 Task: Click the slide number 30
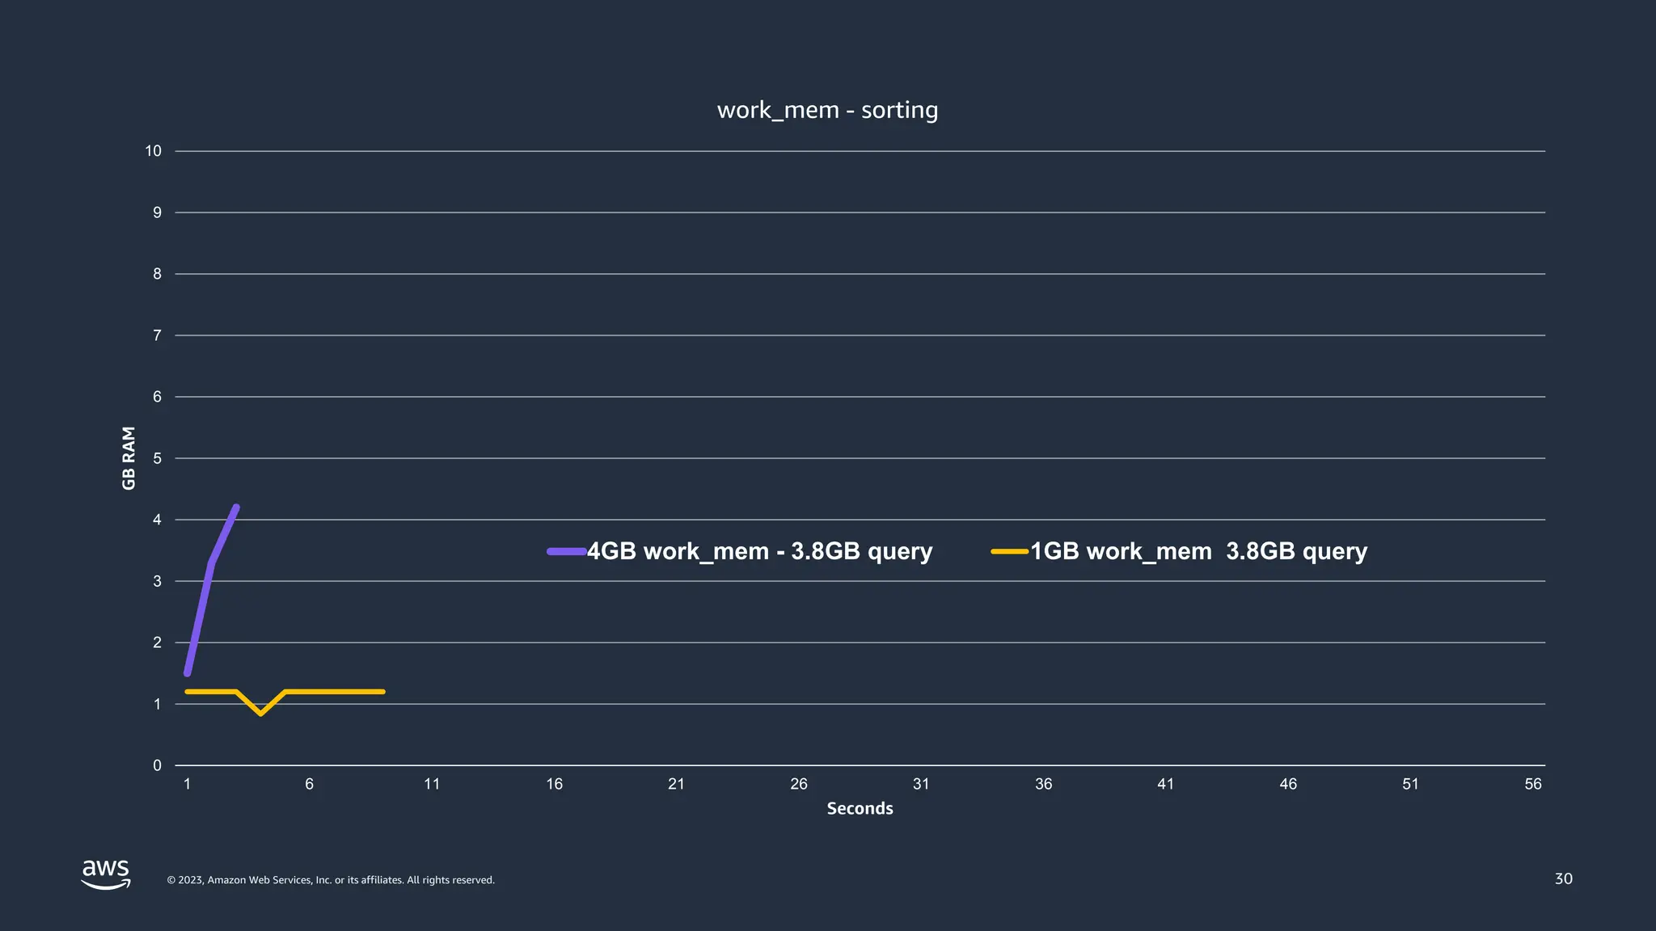click(1563, 878)
